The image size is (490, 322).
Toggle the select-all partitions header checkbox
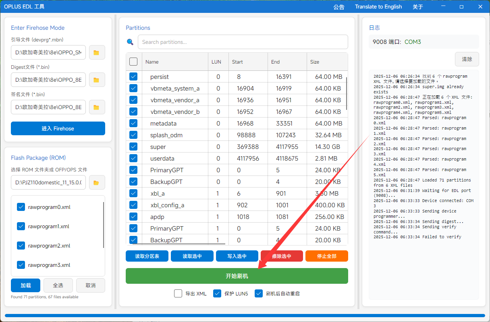(133, 62)
